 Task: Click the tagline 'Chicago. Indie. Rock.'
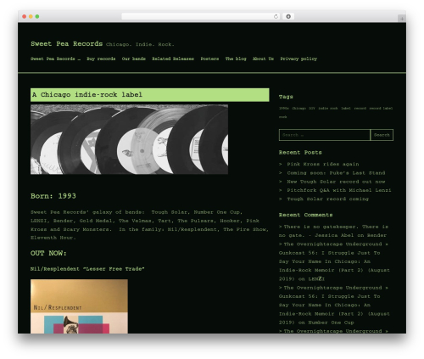(x=140, y=44)
